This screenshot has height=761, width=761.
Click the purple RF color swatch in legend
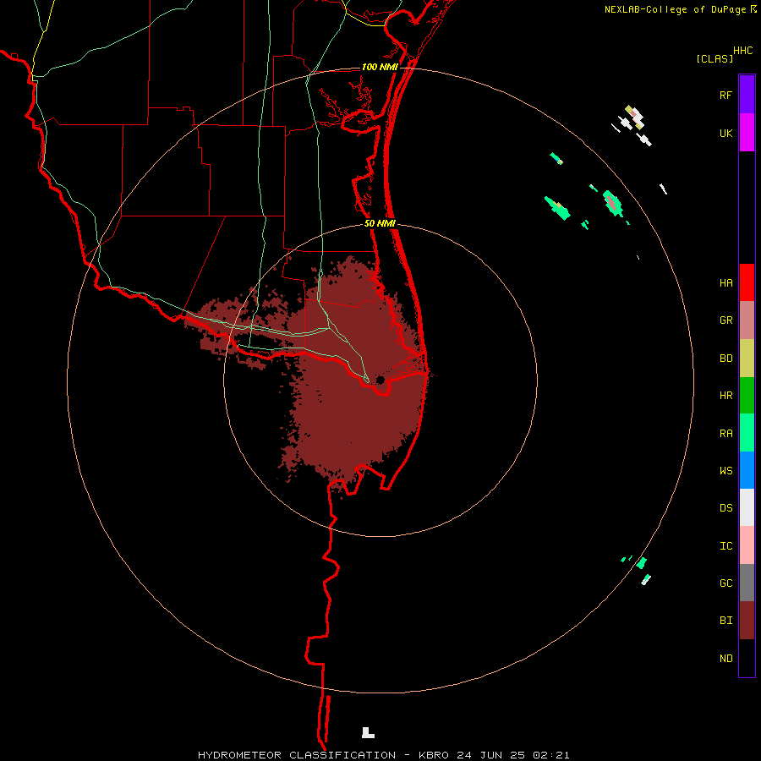[747, 95]
